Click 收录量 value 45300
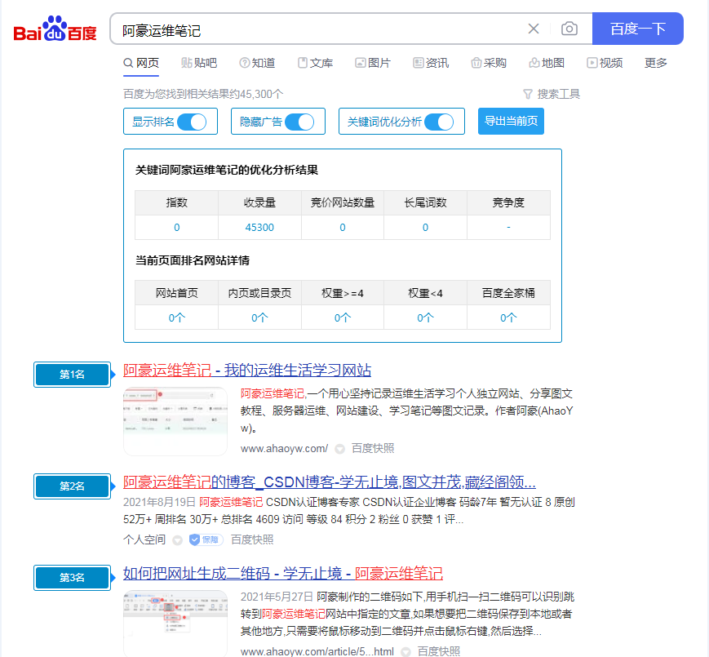The width and height of the screenshot is (709, 657). point(259,228)
